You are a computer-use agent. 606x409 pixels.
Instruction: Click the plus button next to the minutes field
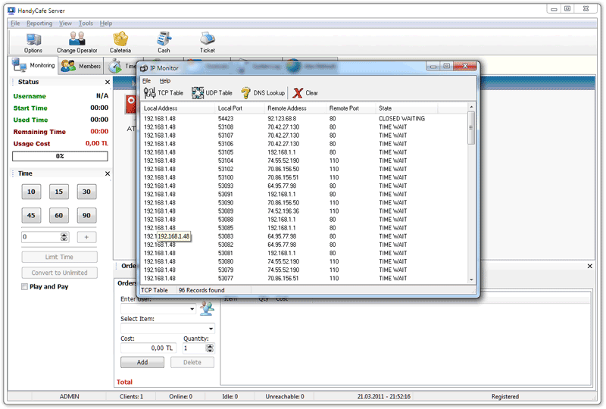tap(86, 237)
